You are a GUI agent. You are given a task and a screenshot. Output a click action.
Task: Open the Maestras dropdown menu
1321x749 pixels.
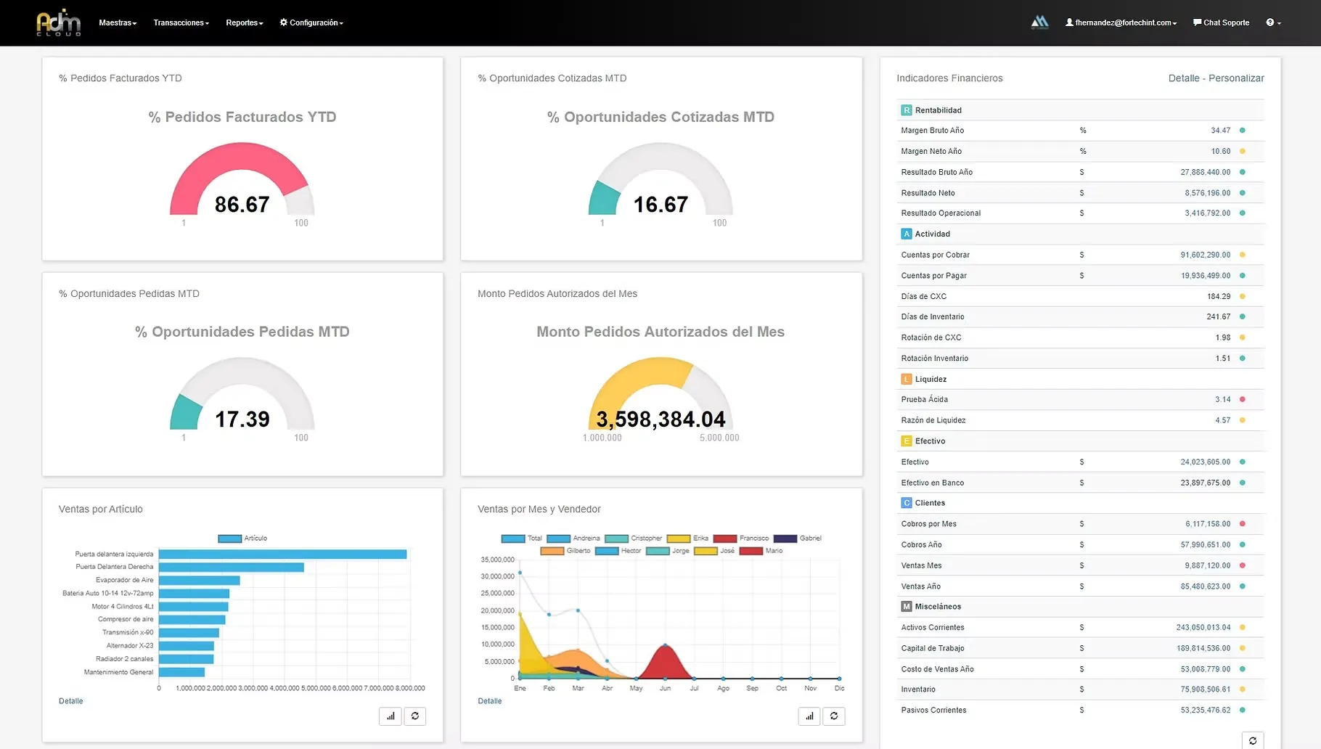click(117, 22)
